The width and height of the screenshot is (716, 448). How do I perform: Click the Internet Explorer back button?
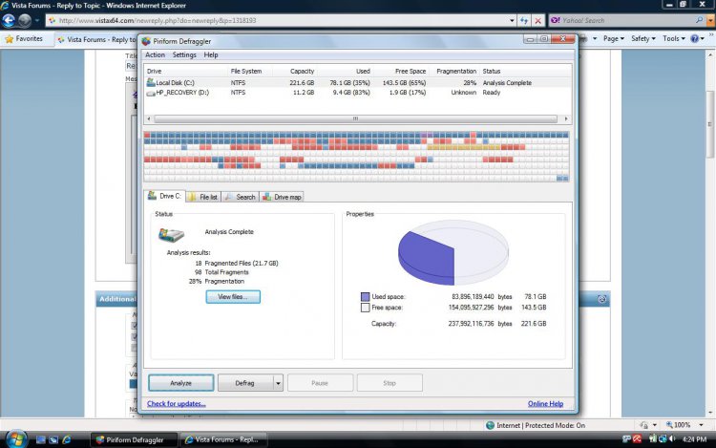pyautogui.click(x=9, y=21)
